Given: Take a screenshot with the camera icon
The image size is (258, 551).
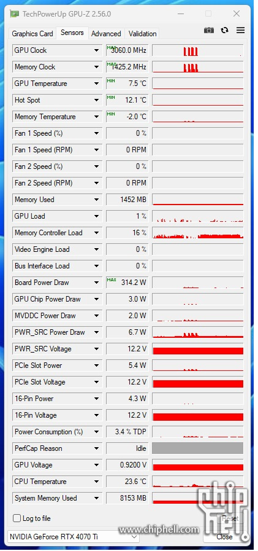Looking at the screenshot, I should click(208, 31).
